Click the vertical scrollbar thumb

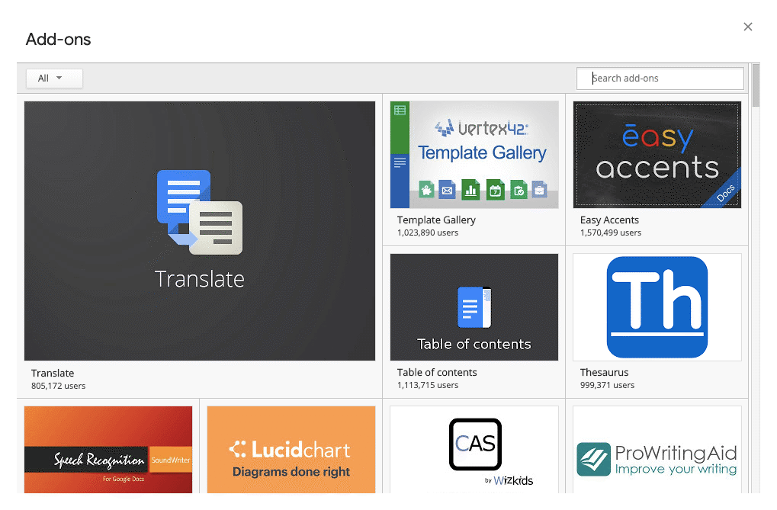point(756,85)
